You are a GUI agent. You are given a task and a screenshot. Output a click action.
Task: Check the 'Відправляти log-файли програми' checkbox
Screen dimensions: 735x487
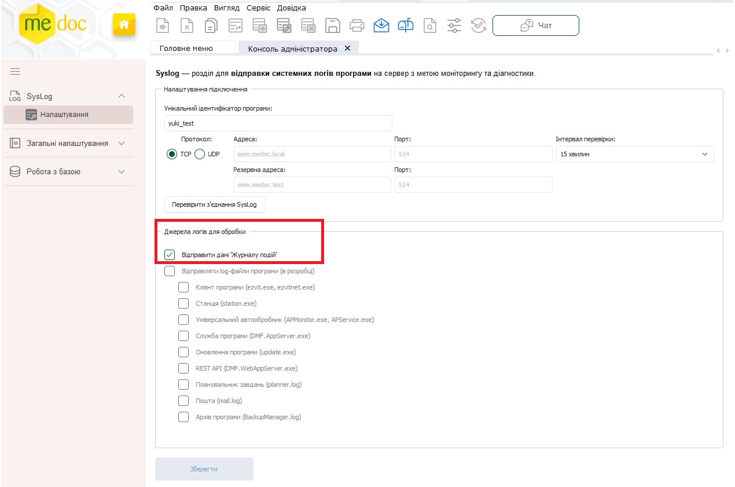pyautogui.click(x=170, y=271)
